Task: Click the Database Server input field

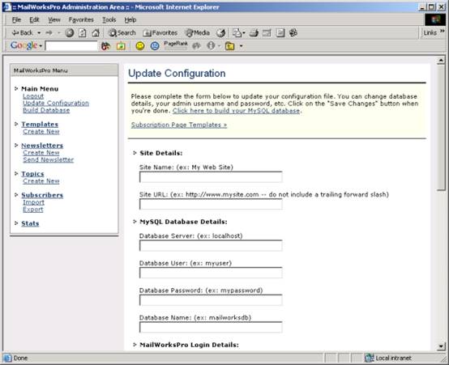Action: point(211,246)
